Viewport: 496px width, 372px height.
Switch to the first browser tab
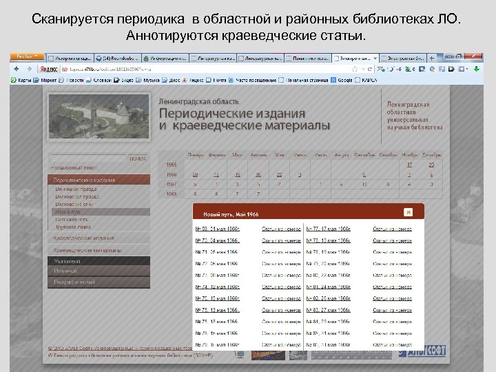(x=70, y=58)
